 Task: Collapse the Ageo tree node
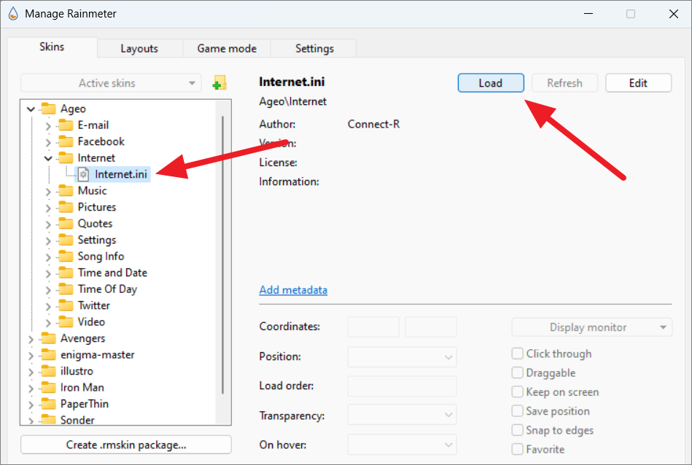[31, 109]
